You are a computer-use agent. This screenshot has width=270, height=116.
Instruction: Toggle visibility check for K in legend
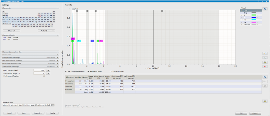point(242,15)
